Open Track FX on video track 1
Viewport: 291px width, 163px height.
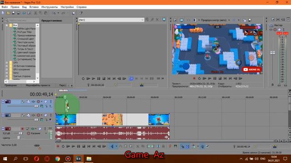tap(33, 101)
